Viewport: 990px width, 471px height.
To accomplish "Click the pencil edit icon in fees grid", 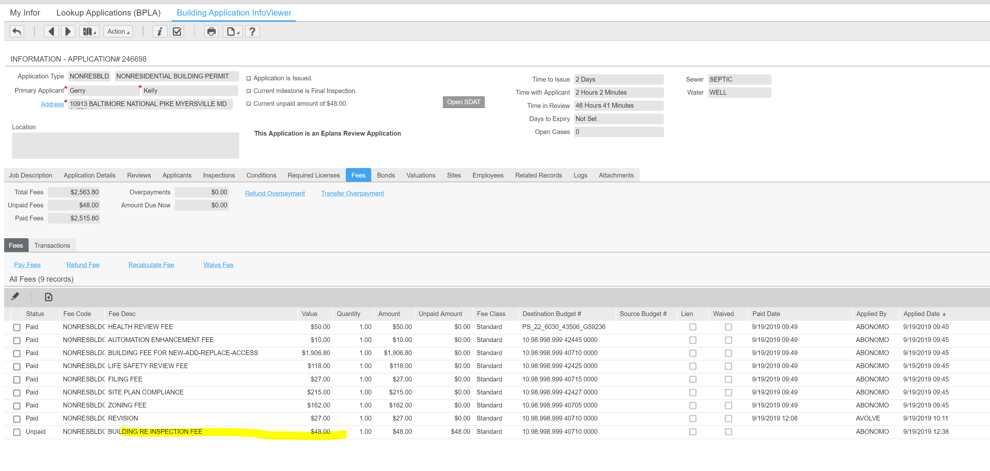I will click(x=15, y=297).
